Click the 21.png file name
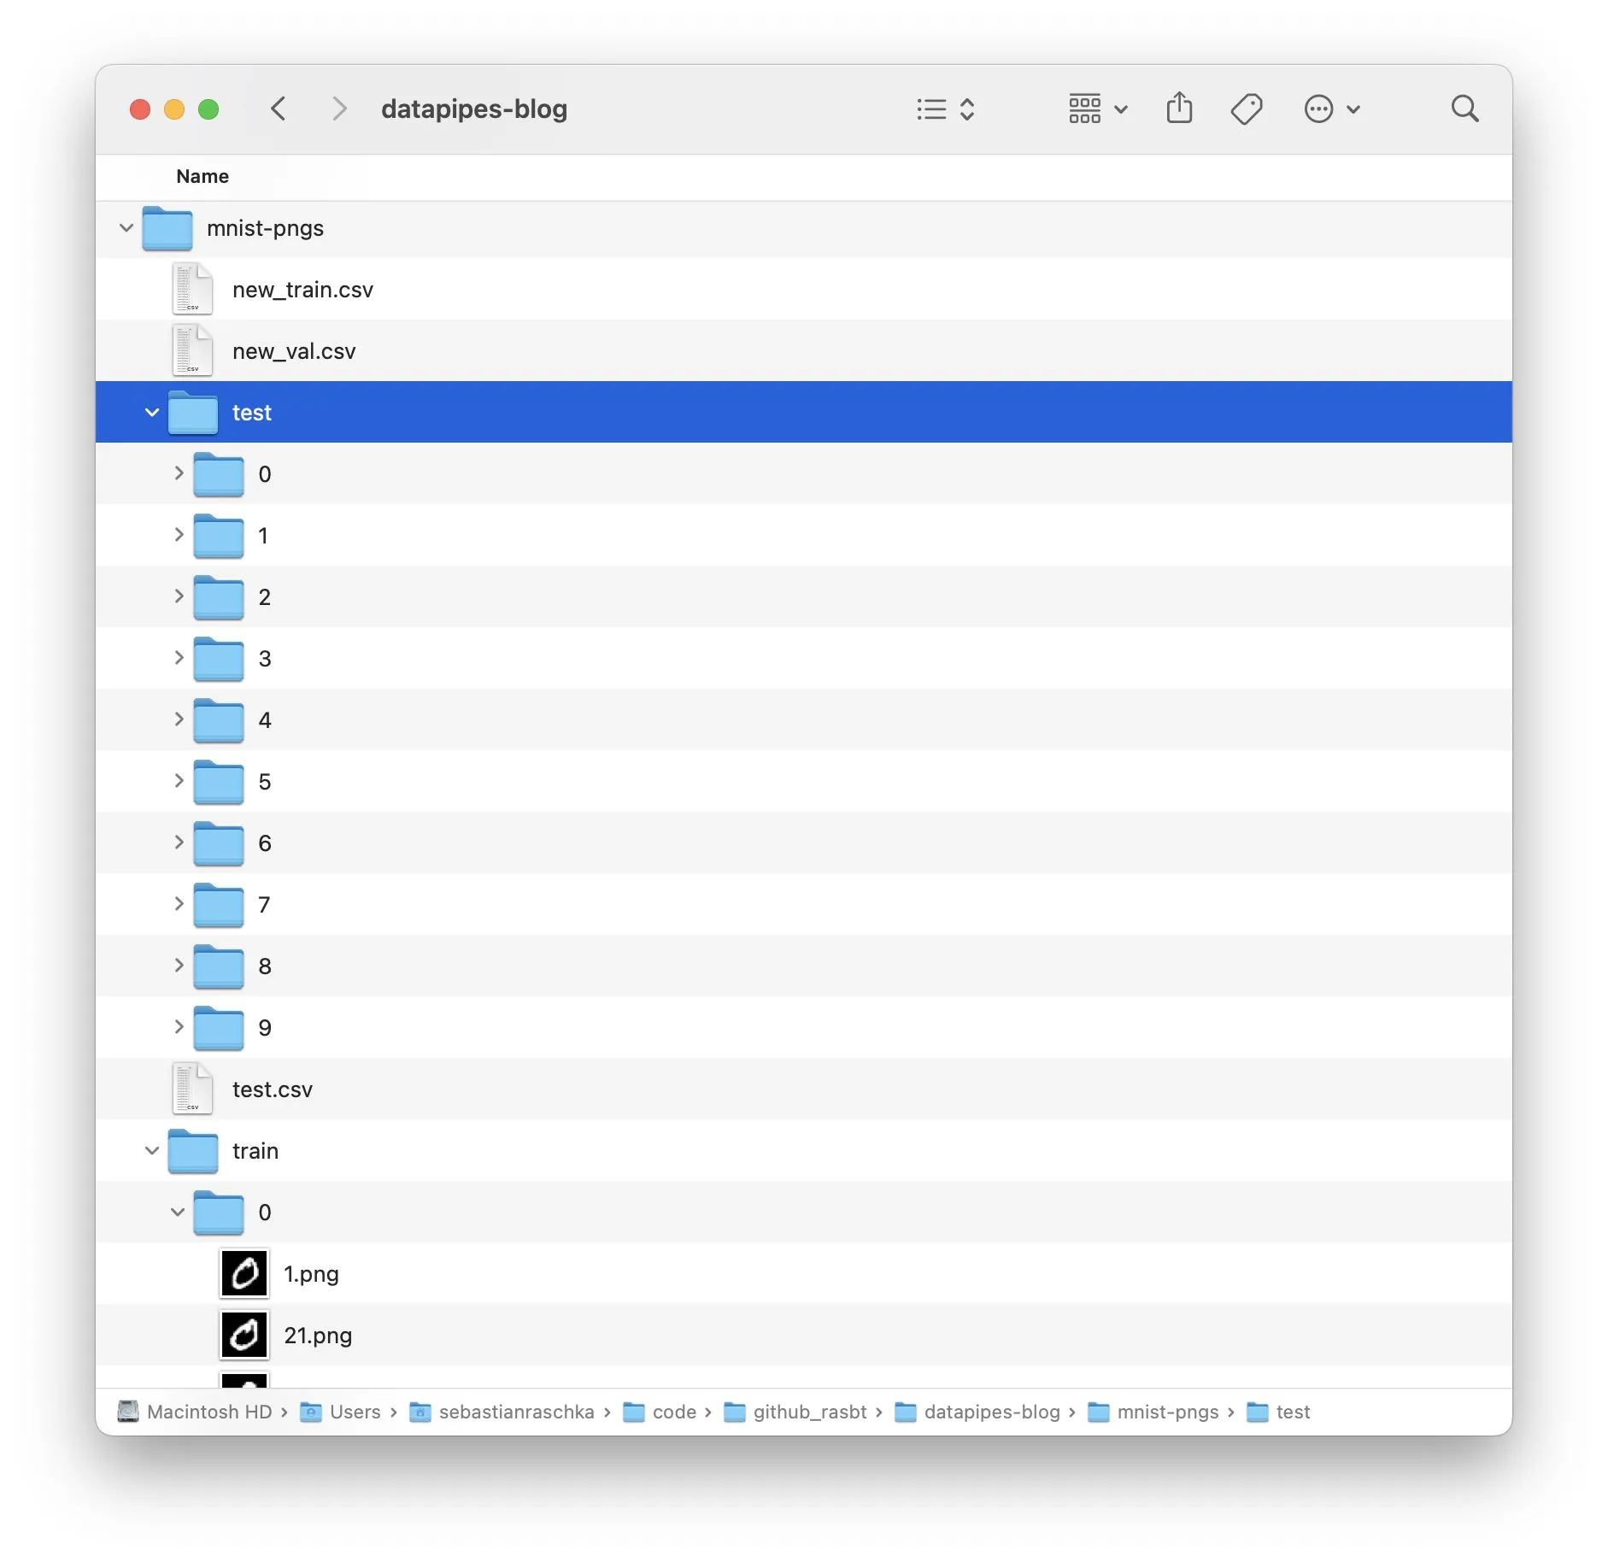Image resolution: width=1608 pixels, height=1562 pixels. [x=318, y=1336]
